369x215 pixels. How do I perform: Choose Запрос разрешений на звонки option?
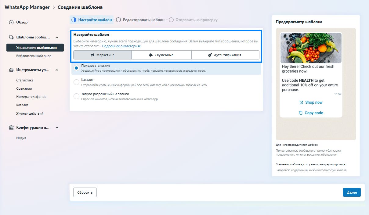(77, 96)
